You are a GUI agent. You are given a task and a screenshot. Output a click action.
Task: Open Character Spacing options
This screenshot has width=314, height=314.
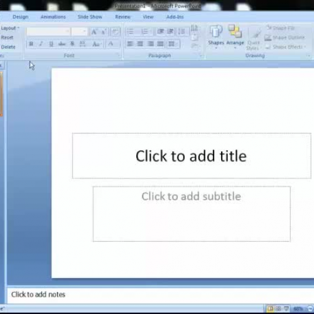click(82, 44)
